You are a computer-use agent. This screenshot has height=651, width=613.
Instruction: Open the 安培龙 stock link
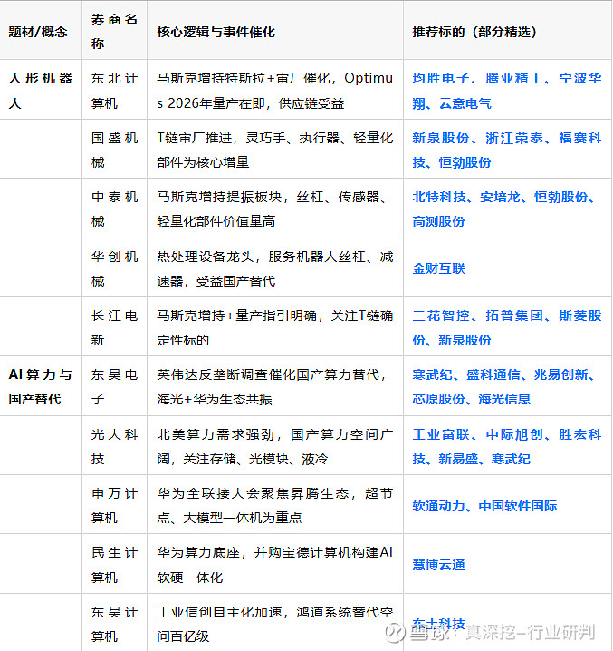[x=500, y=197]
